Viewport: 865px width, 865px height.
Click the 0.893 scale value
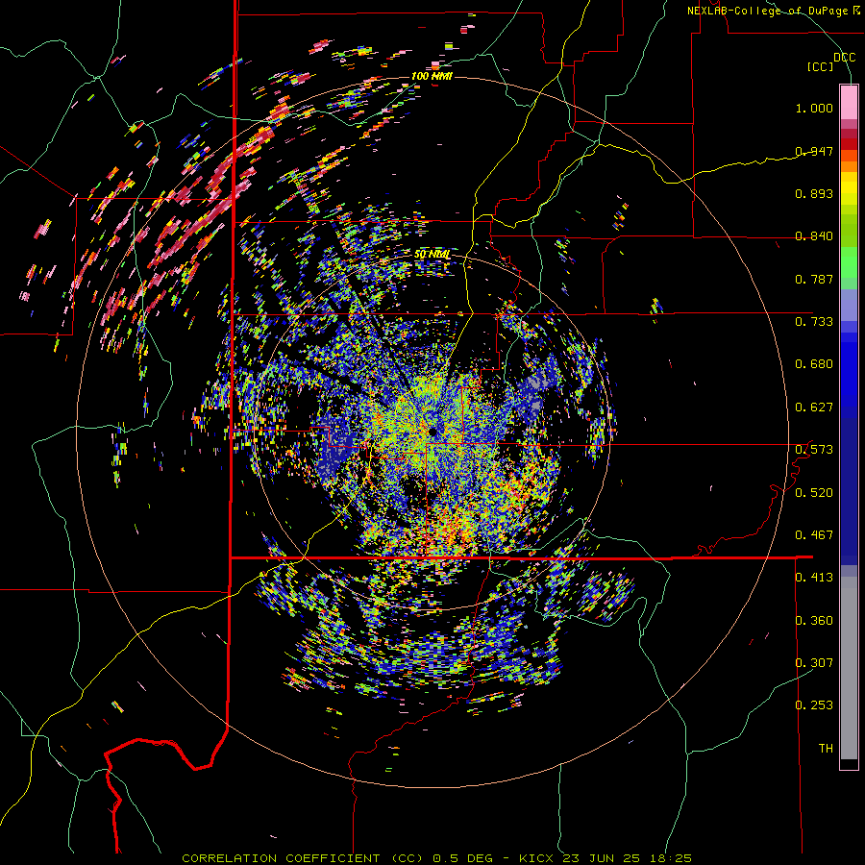[x=814, y=193]
